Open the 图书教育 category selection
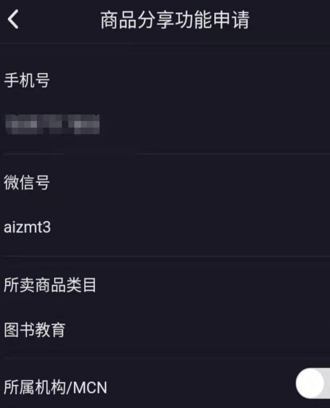330x408 pixels. [165, 330]
